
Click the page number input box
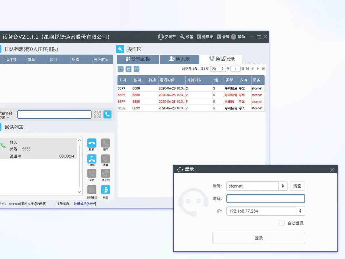pos(235,69)
